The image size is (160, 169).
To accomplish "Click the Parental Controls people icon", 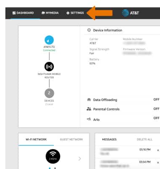I will pos(89,109).
